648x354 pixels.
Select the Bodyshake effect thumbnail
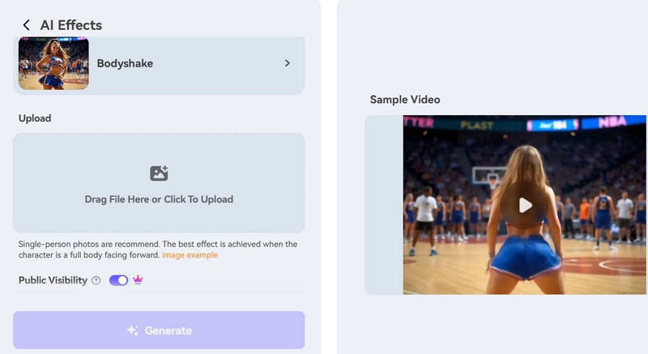pyautogui.click(x=53, y=63)
